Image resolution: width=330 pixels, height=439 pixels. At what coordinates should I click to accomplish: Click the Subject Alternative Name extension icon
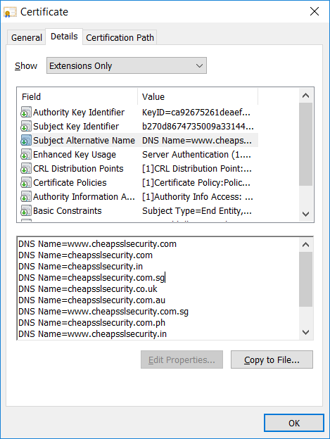point(26,140)
